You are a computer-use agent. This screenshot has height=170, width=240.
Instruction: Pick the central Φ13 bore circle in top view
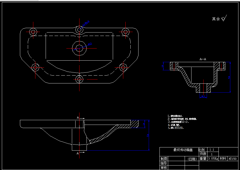[79, 48]
